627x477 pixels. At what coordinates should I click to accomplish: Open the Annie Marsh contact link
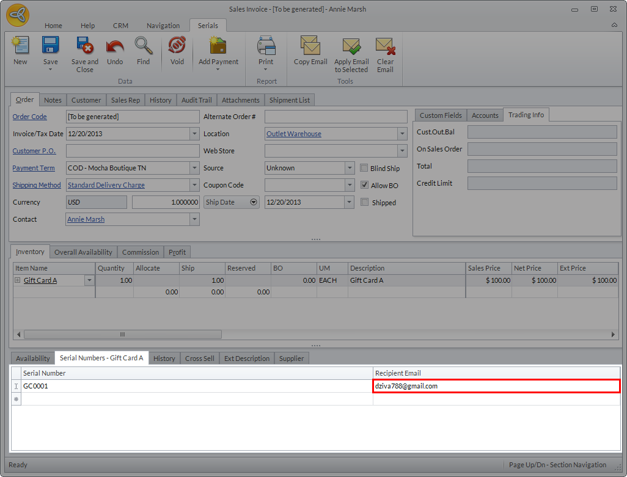point(86,219)
